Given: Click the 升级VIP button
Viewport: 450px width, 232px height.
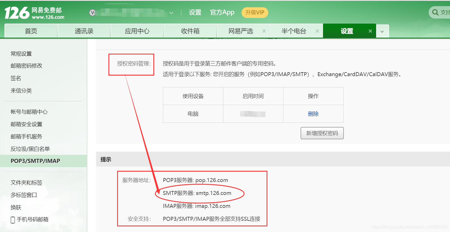Looking at the screenshot, I should (x=255, y=13).
